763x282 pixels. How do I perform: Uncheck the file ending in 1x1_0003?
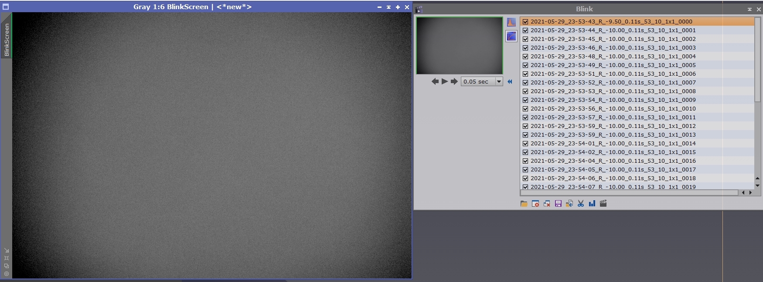coord(525,48)
